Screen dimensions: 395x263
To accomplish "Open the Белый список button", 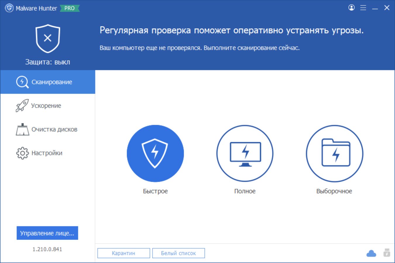I will [x=178, y=253].
